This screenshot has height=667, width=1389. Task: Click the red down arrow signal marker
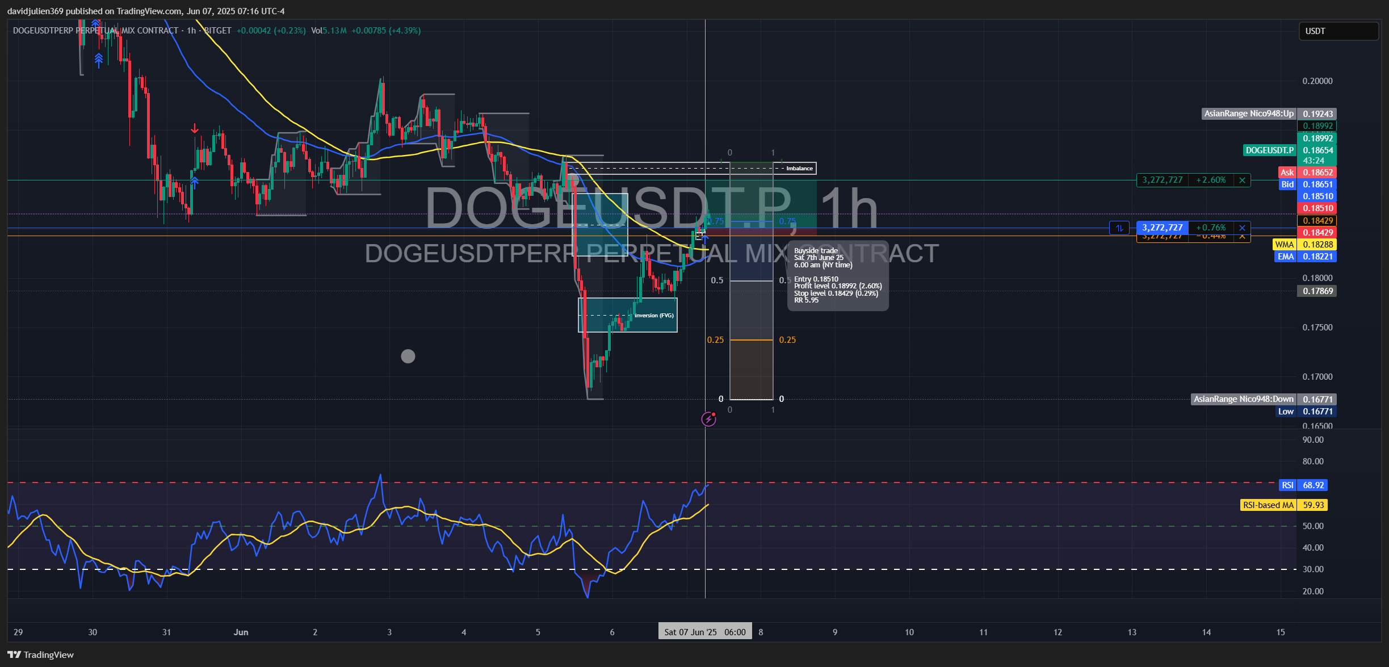pos(195,129)
